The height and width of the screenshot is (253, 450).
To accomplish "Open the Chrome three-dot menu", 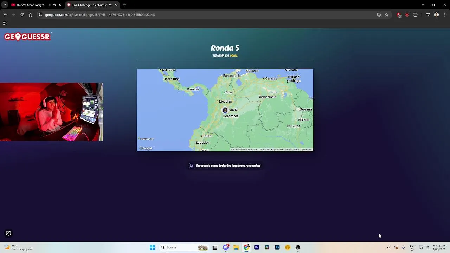I will tap(445, 15).
